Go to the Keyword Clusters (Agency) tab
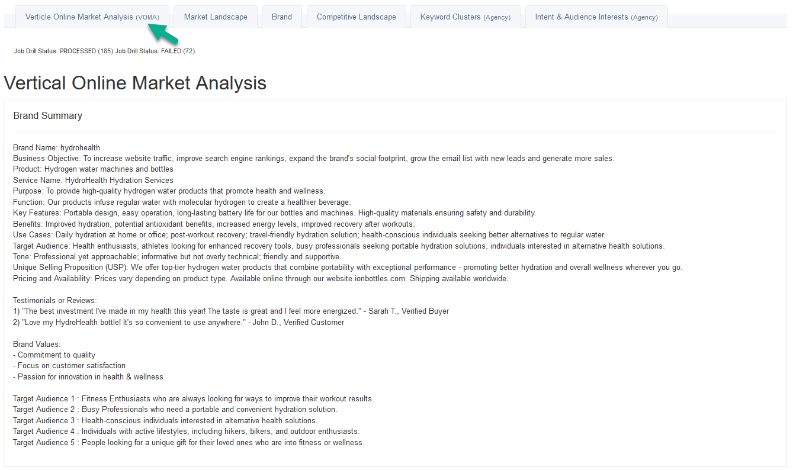The width and height of the screenshot is (793, 470). coord(465,17)
